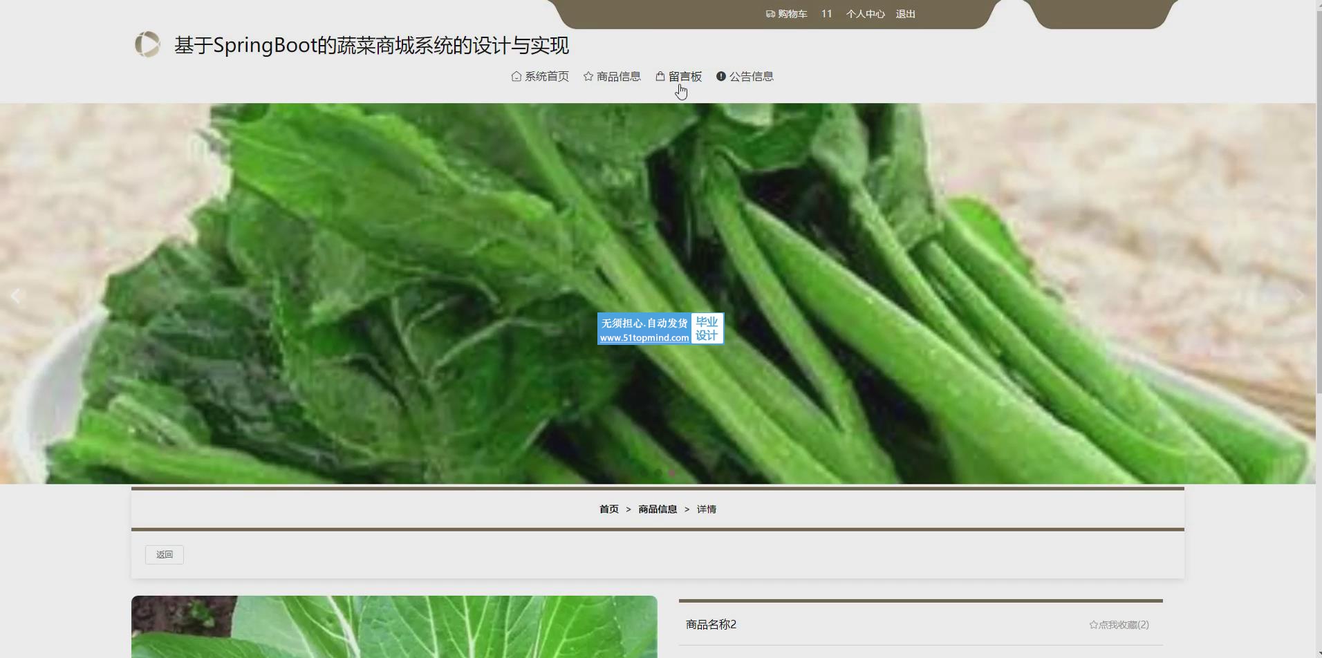Click 详情 breadcrumb text

click(x=706, y=509)
